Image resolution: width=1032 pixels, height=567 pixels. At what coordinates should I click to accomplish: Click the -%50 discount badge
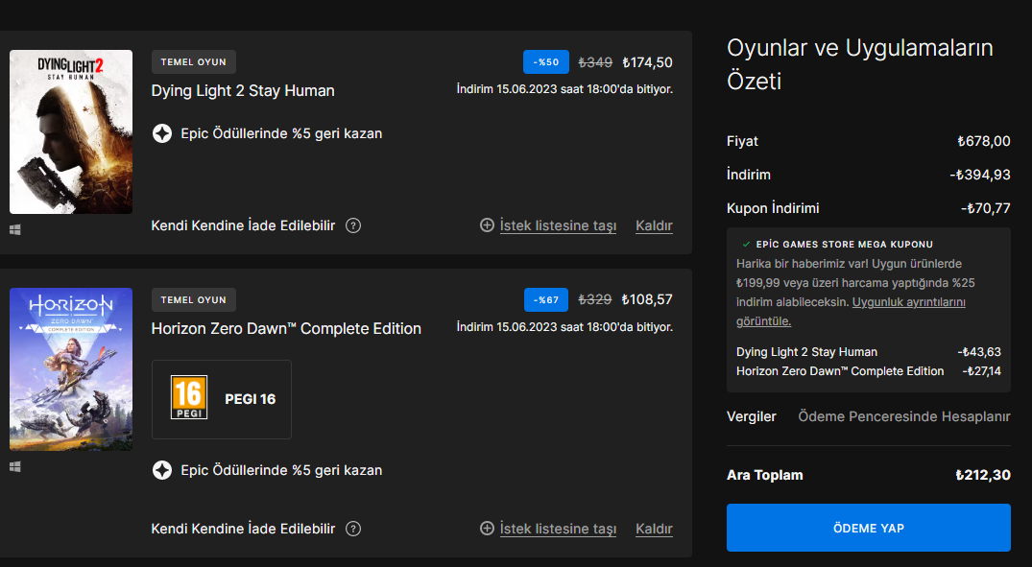(x=546, y=62)
